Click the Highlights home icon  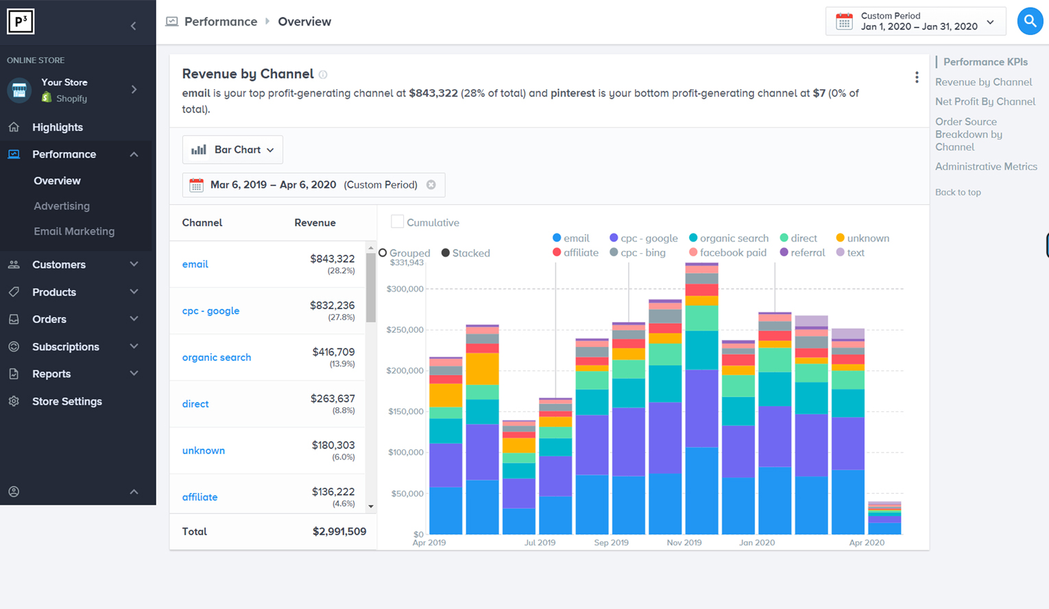click(14, 127)
